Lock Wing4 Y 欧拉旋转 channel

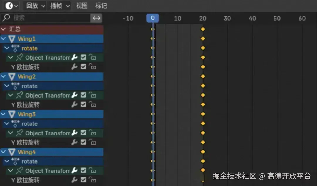[x=92, y=180]
